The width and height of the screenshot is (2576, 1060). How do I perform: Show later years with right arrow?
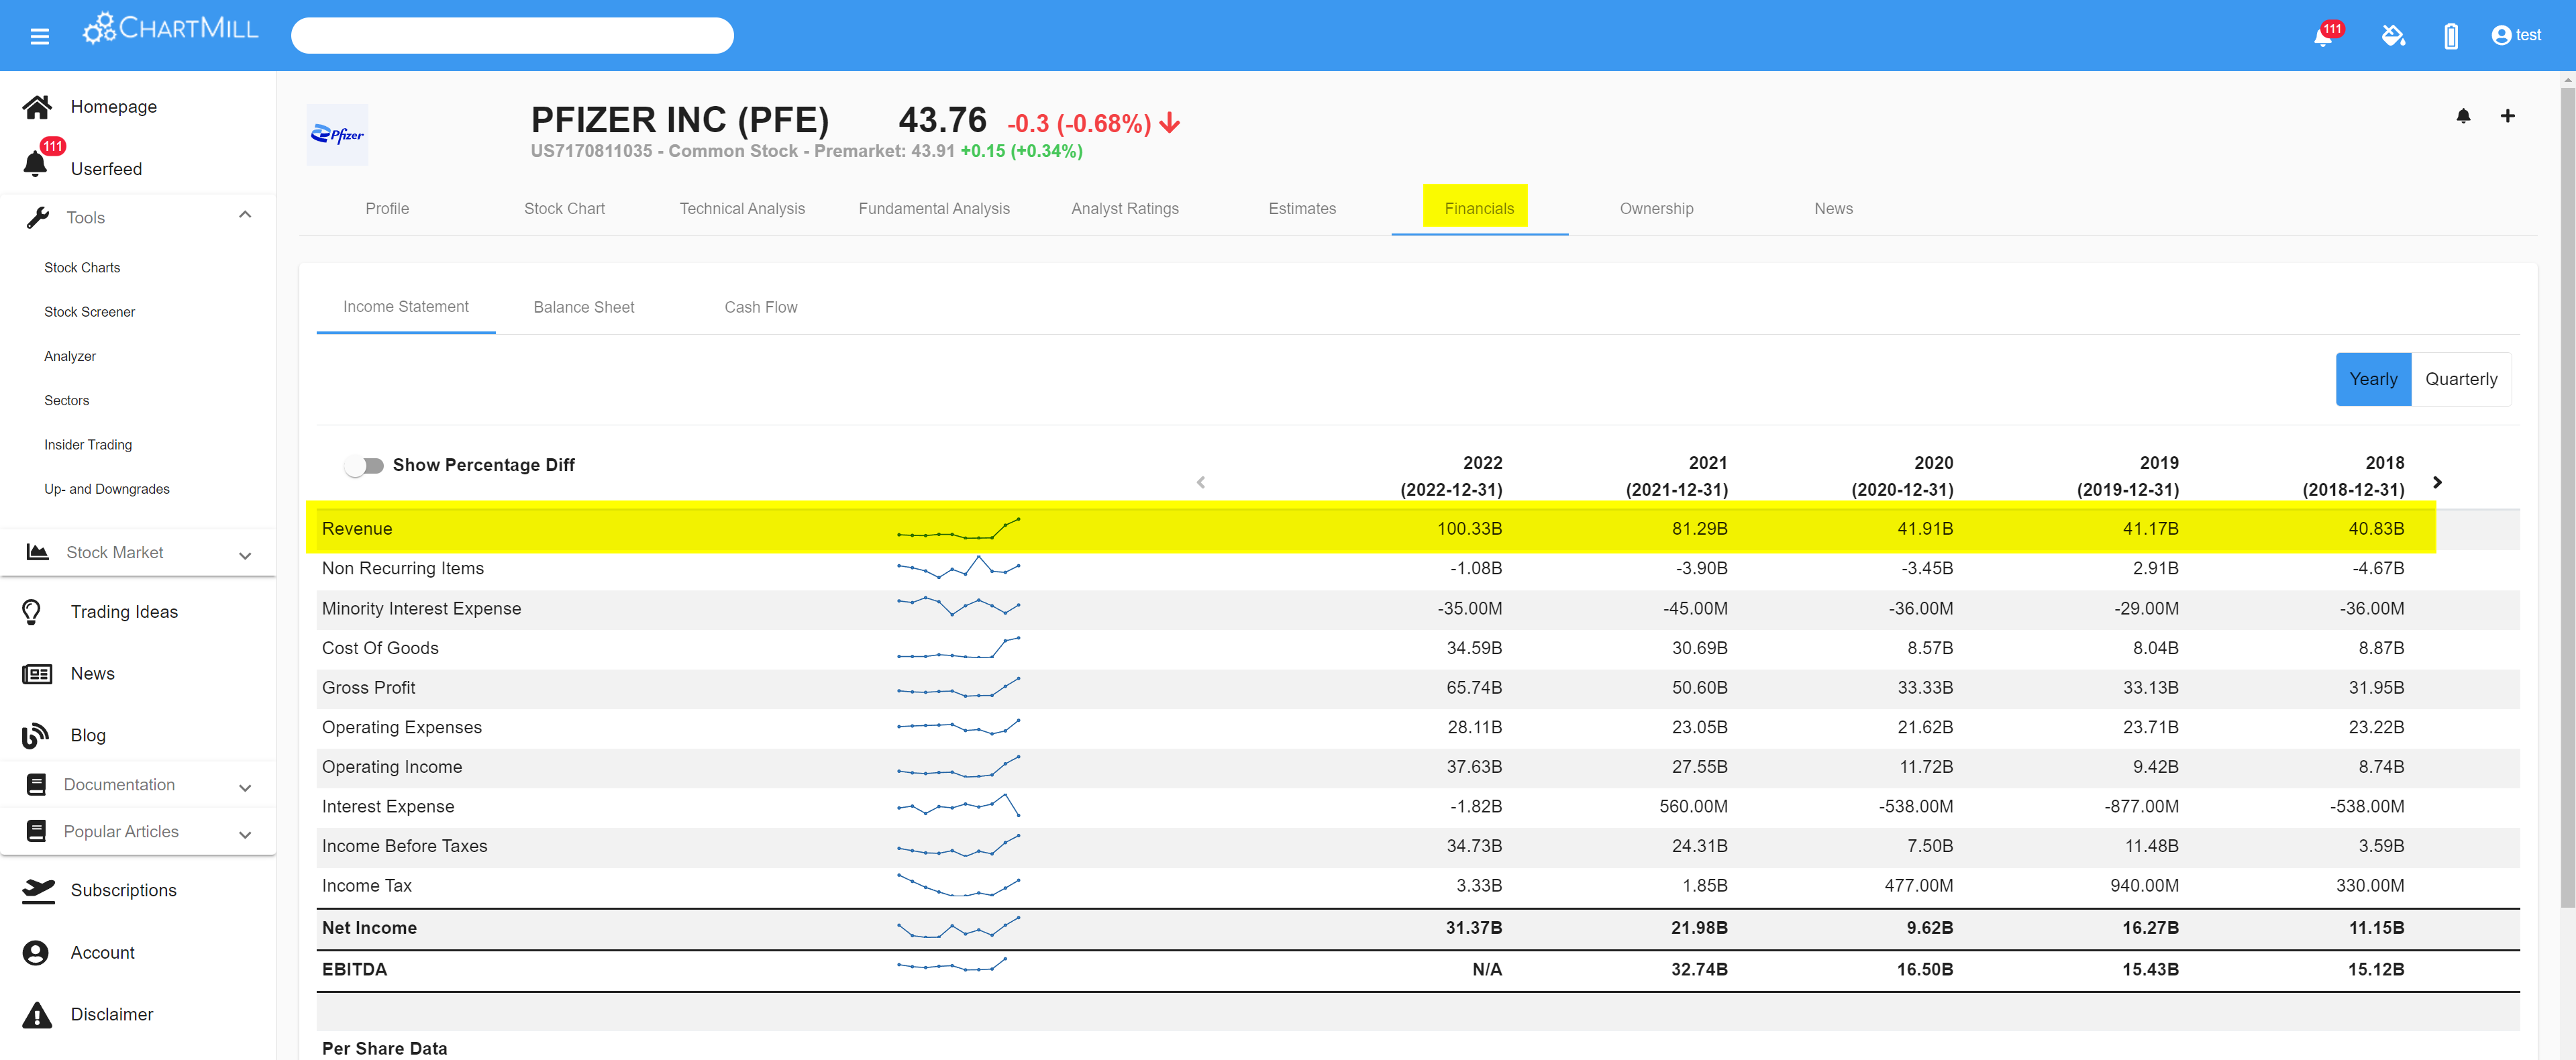pyautogui.click(x=2437, y=482)
